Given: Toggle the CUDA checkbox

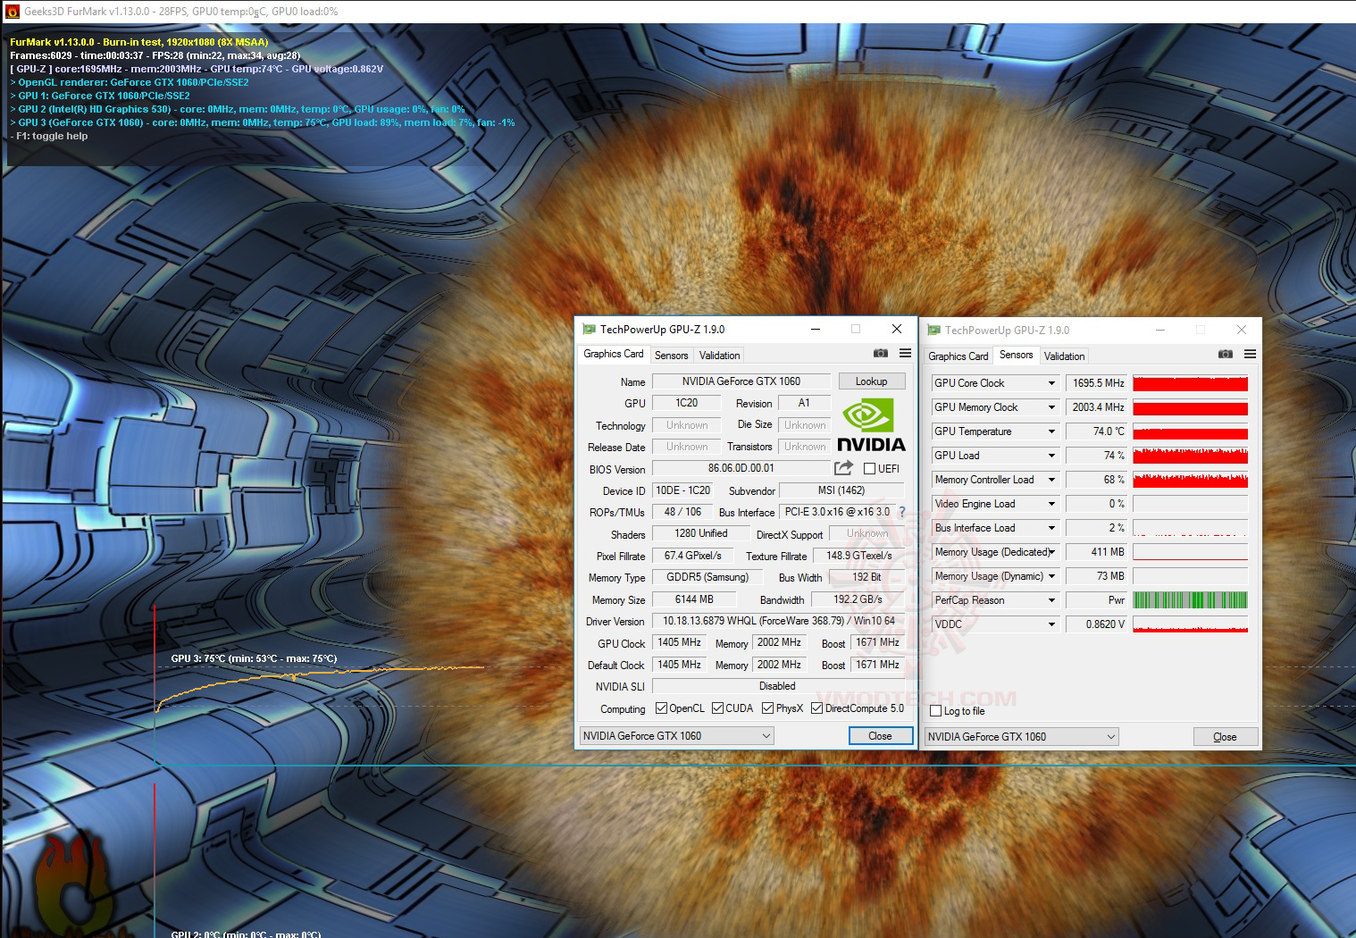Looking at the screenshot, I should [x=718, y=708].
